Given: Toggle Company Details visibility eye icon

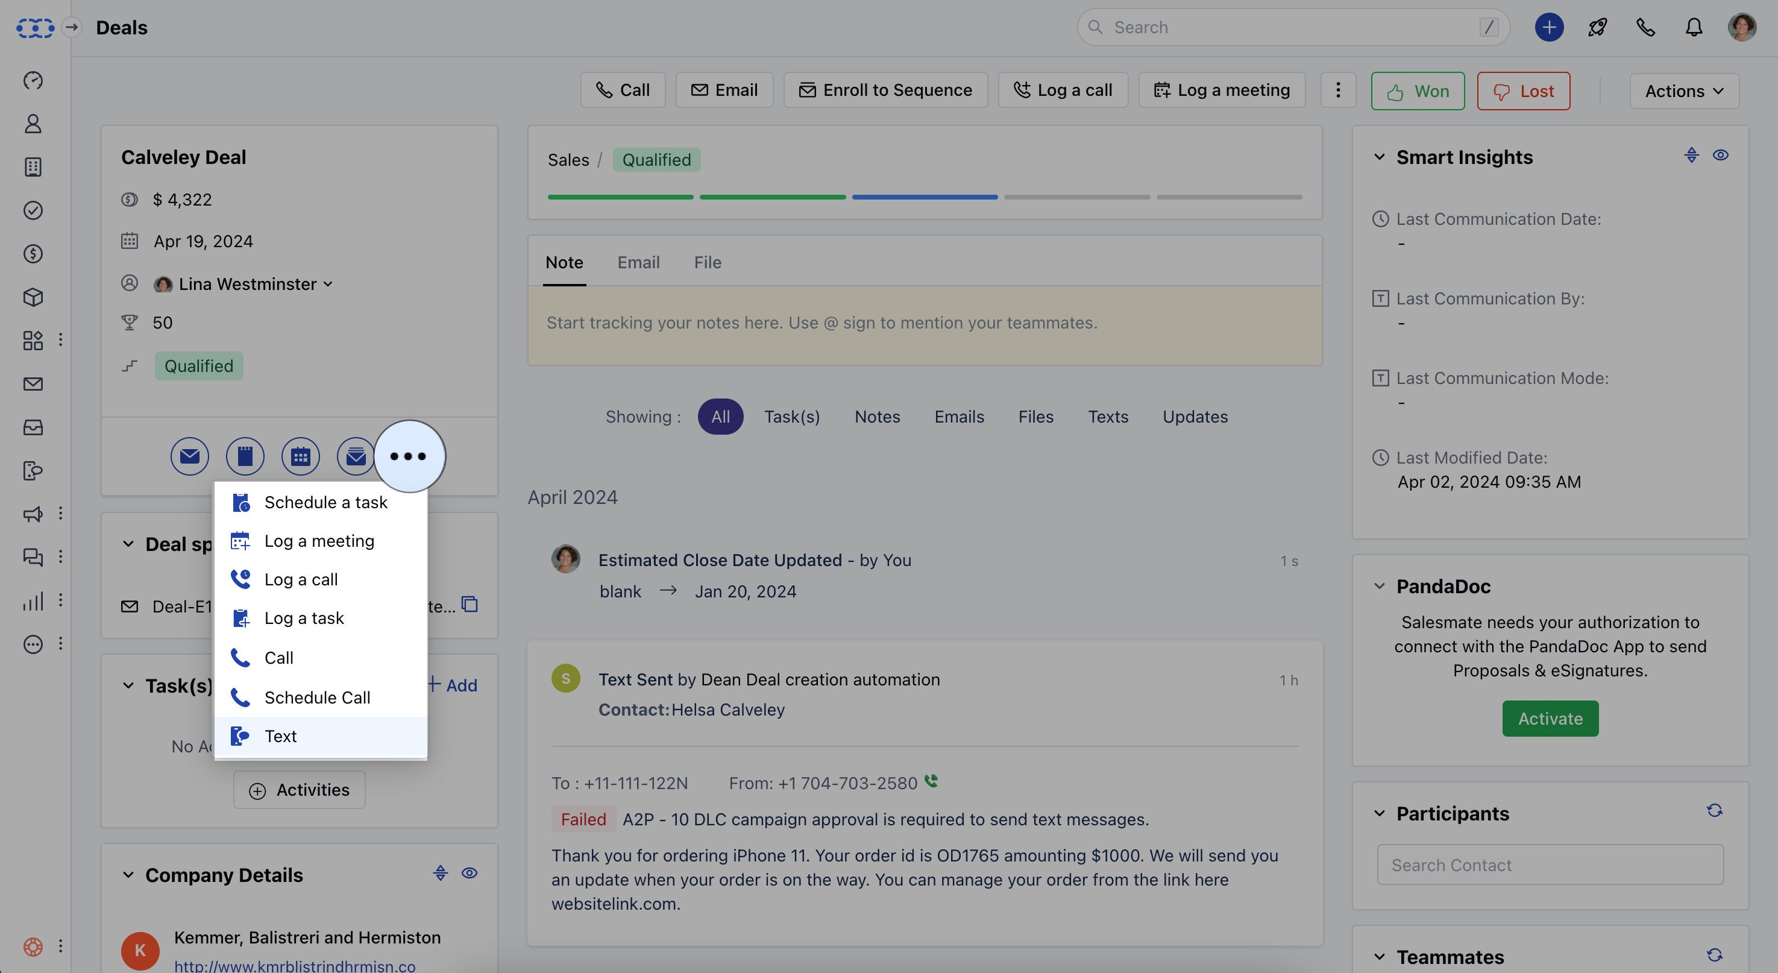Looking at the screenshot, I should [470, 874].
